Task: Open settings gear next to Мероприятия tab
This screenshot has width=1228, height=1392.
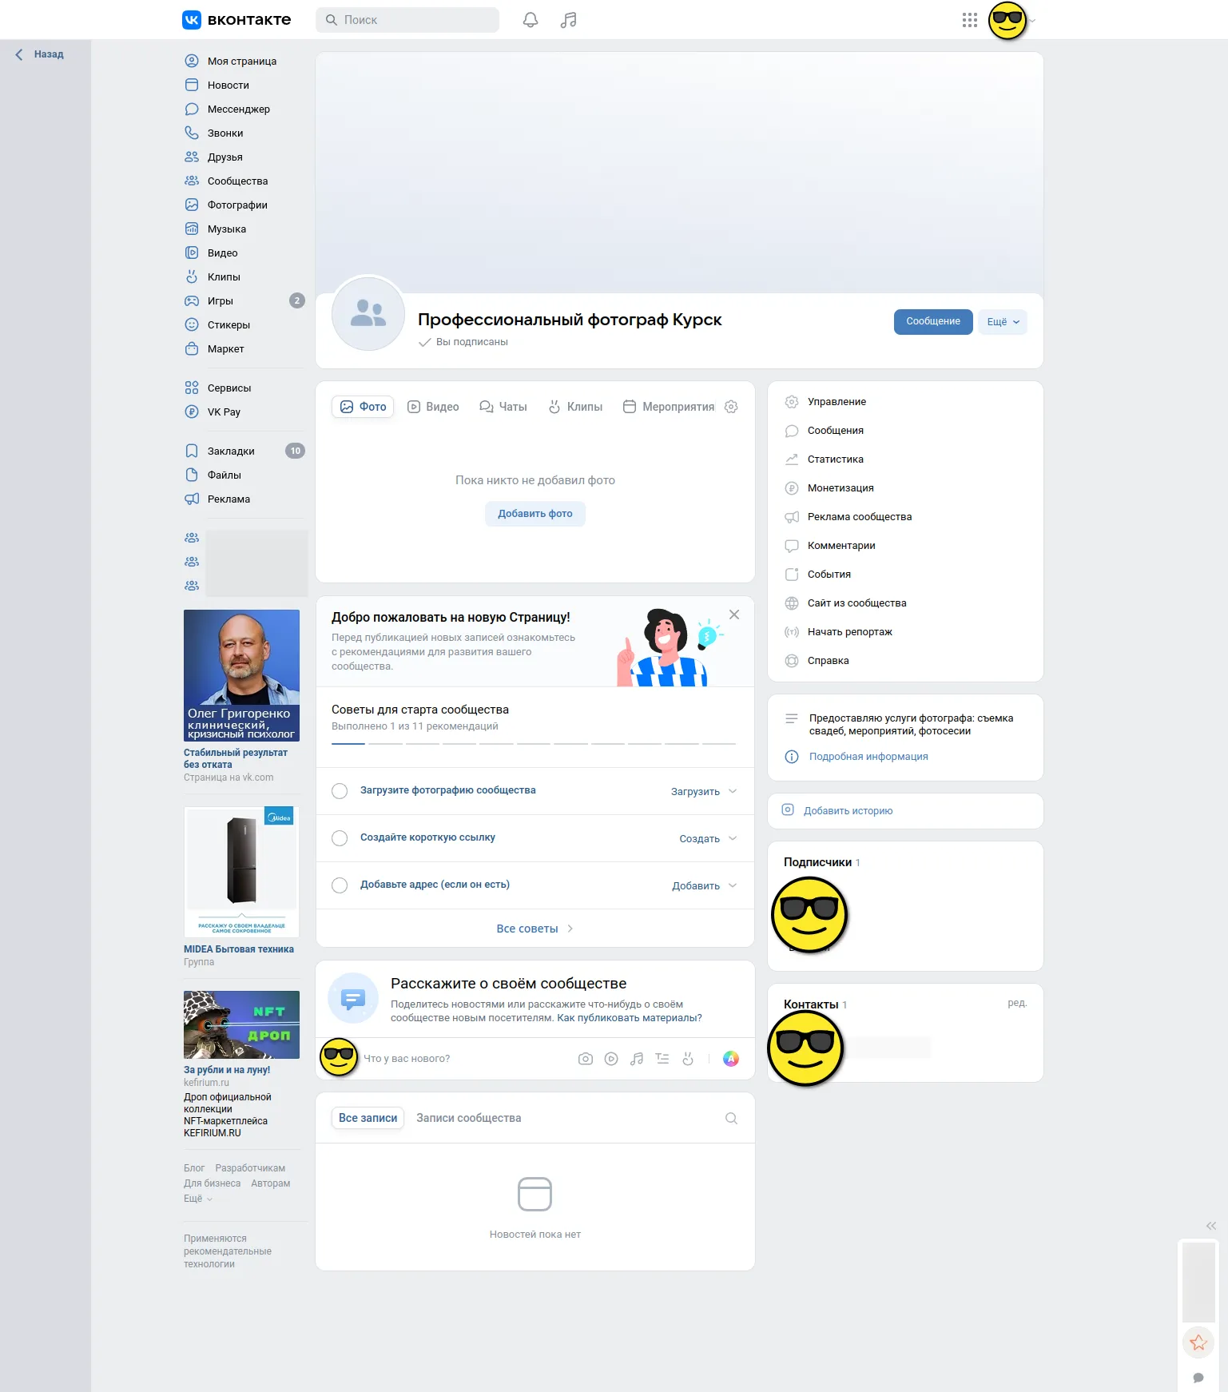Action: 731,407
